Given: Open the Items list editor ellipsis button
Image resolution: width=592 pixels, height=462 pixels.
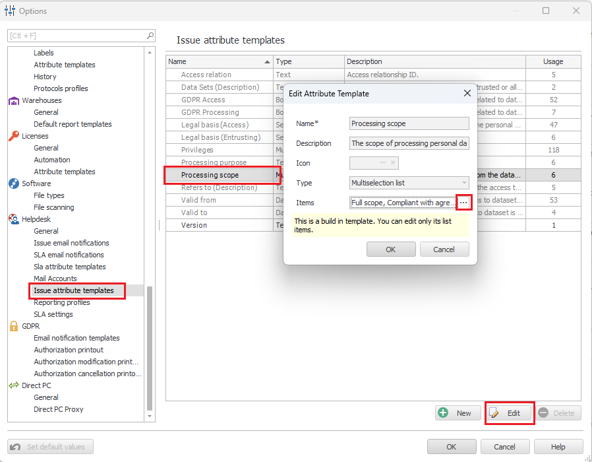Looking at the screenshot, I should point(463,203).
